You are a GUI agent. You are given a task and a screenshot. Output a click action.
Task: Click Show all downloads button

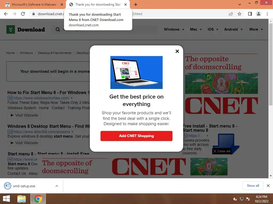click(253, 186)
